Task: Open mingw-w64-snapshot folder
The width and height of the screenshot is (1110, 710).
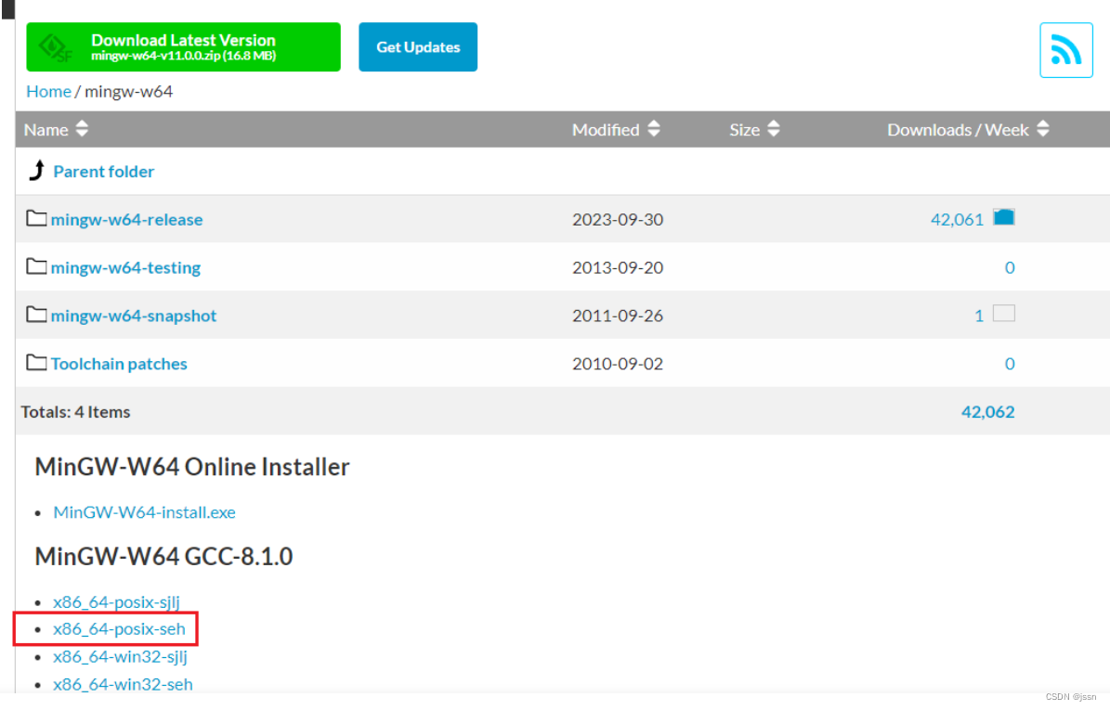Action: (x=134, y=316)
